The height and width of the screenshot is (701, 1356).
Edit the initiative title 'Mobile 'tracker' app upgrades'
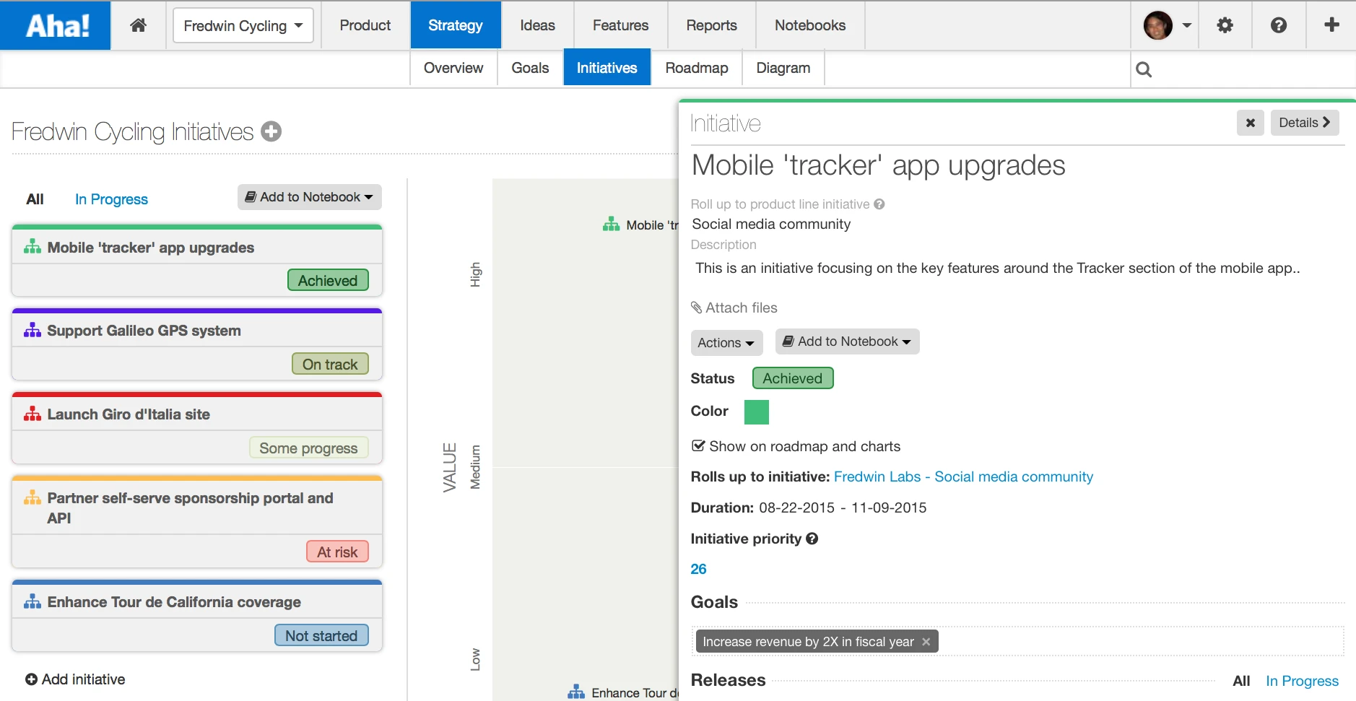[878, 165]
